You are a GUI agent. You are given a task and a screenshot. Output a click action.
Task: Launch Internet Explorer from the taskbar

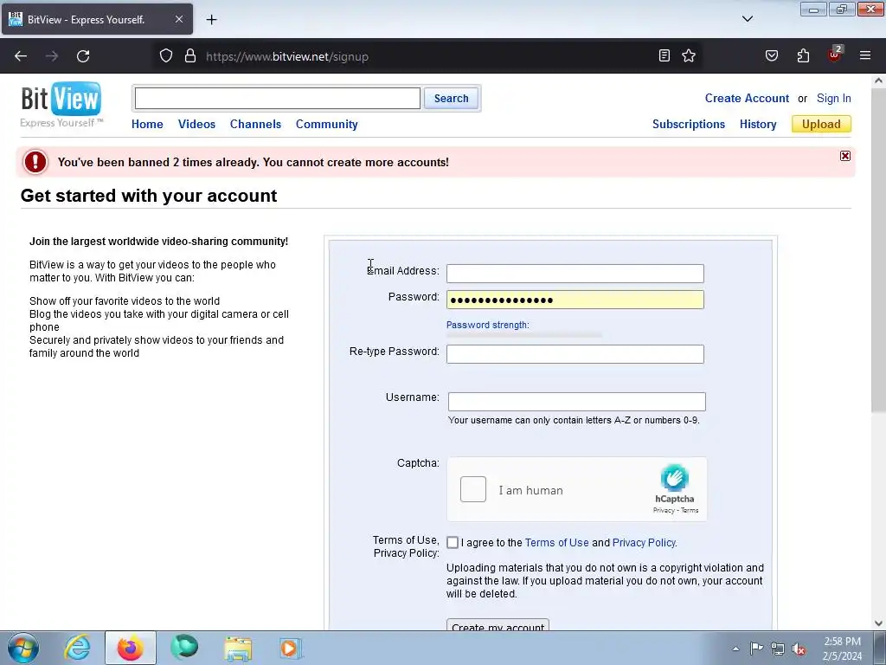coord(77,648)
